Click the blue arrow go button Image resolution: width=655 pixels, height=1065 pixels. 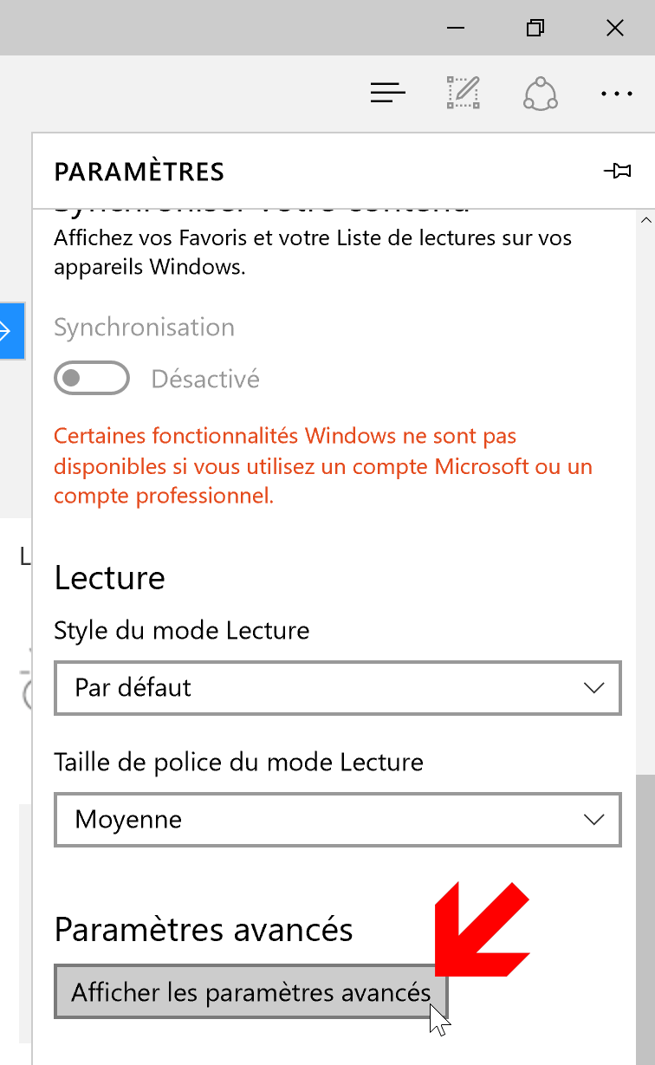tap(12, 330)
